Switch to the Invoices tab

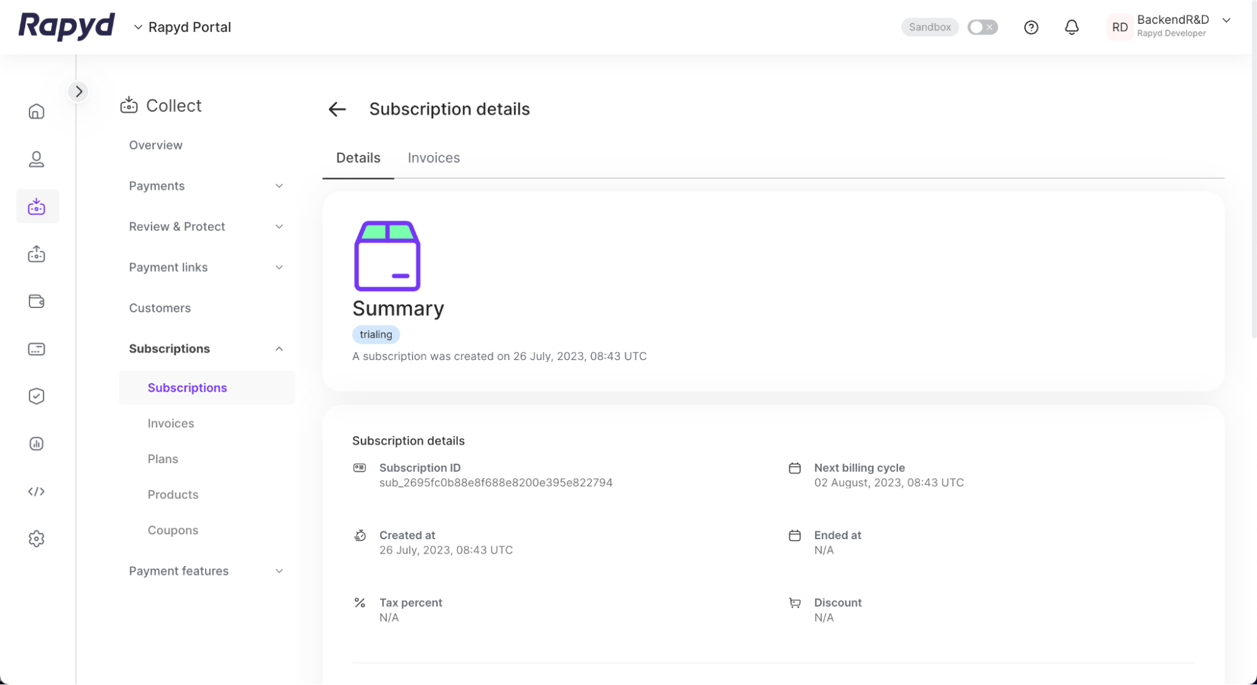(433, 158)
